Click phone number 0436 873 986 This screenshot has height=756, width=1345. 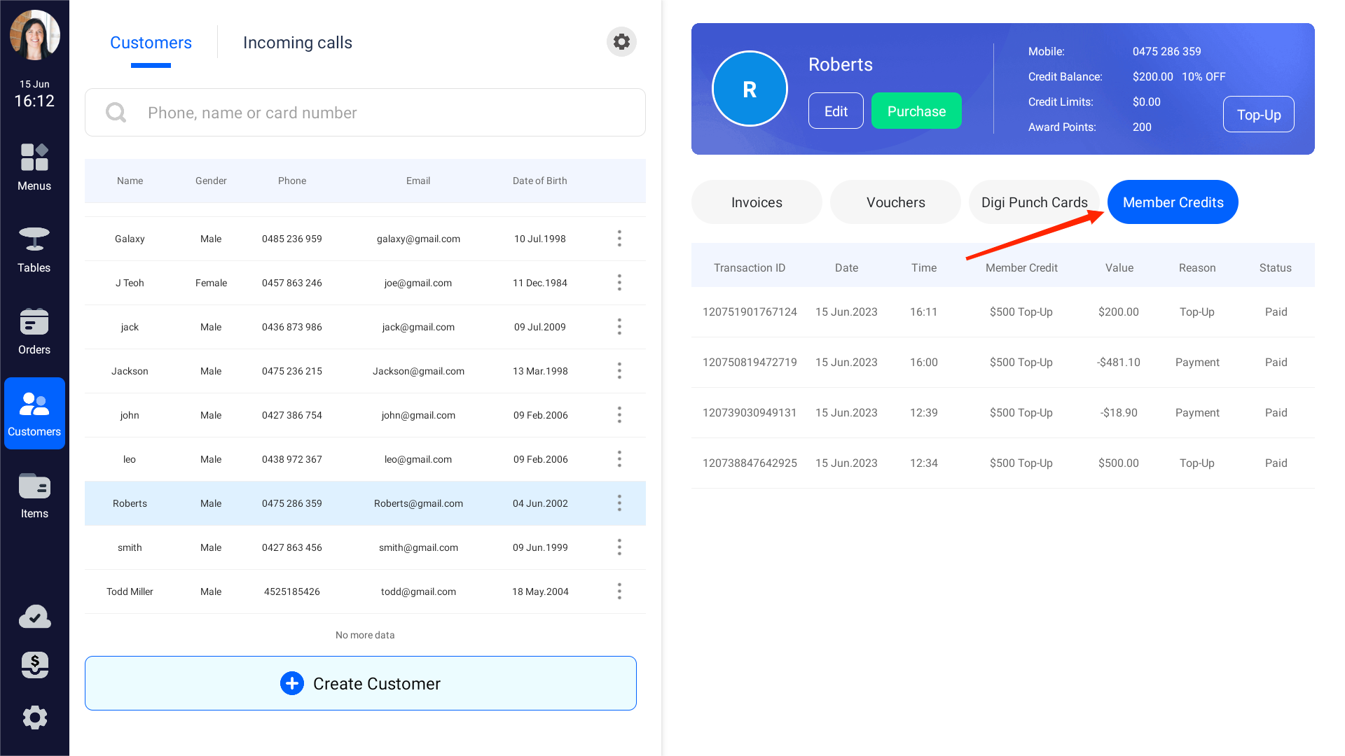coord(292,327)
